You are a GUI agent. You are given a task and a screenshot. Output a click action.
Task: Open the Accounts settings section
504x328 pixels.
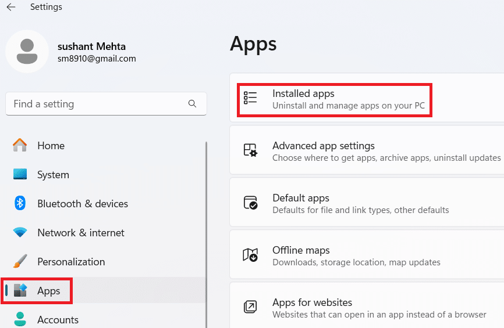(58, 319)
